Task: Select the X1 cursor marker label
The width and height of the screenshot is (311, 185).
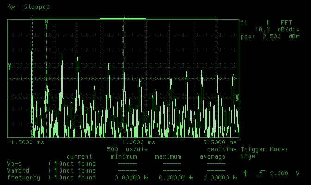Action: point(46,24)
